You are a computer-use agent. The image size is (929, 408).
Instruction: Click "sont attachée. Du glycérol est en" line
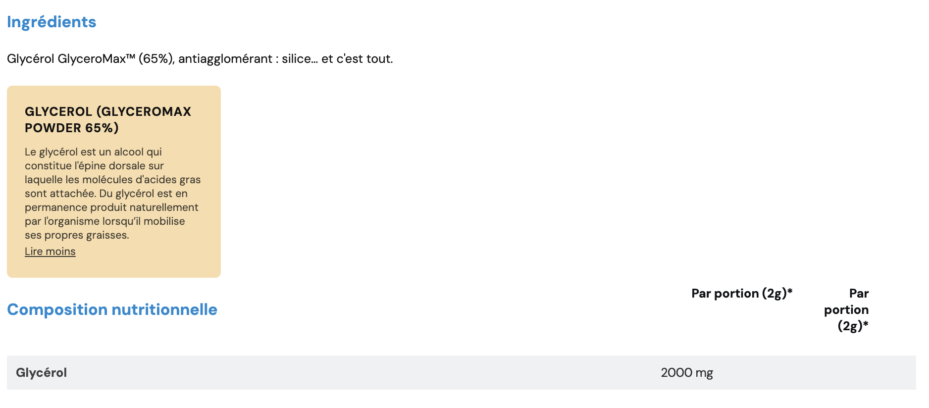(106, 194)
